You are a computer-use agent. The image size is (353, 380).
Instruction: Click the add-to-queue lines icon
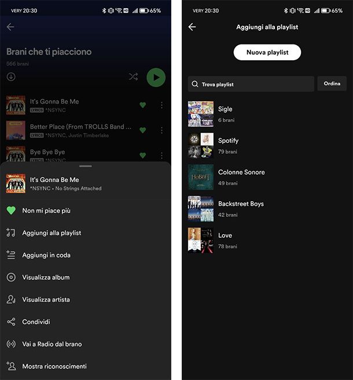click(x=11, y=254)
